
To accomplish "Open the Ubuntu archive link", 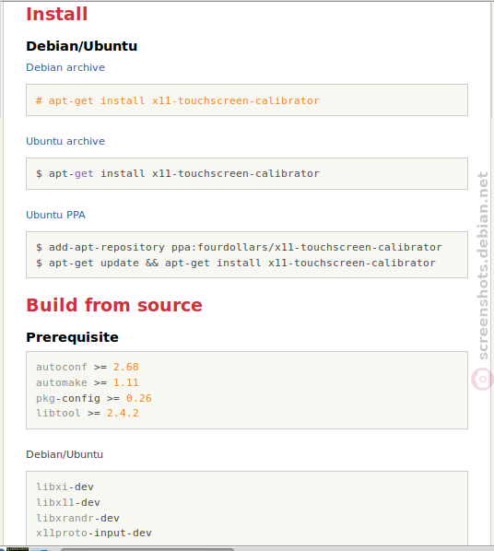I will click(x=65, y=141).
